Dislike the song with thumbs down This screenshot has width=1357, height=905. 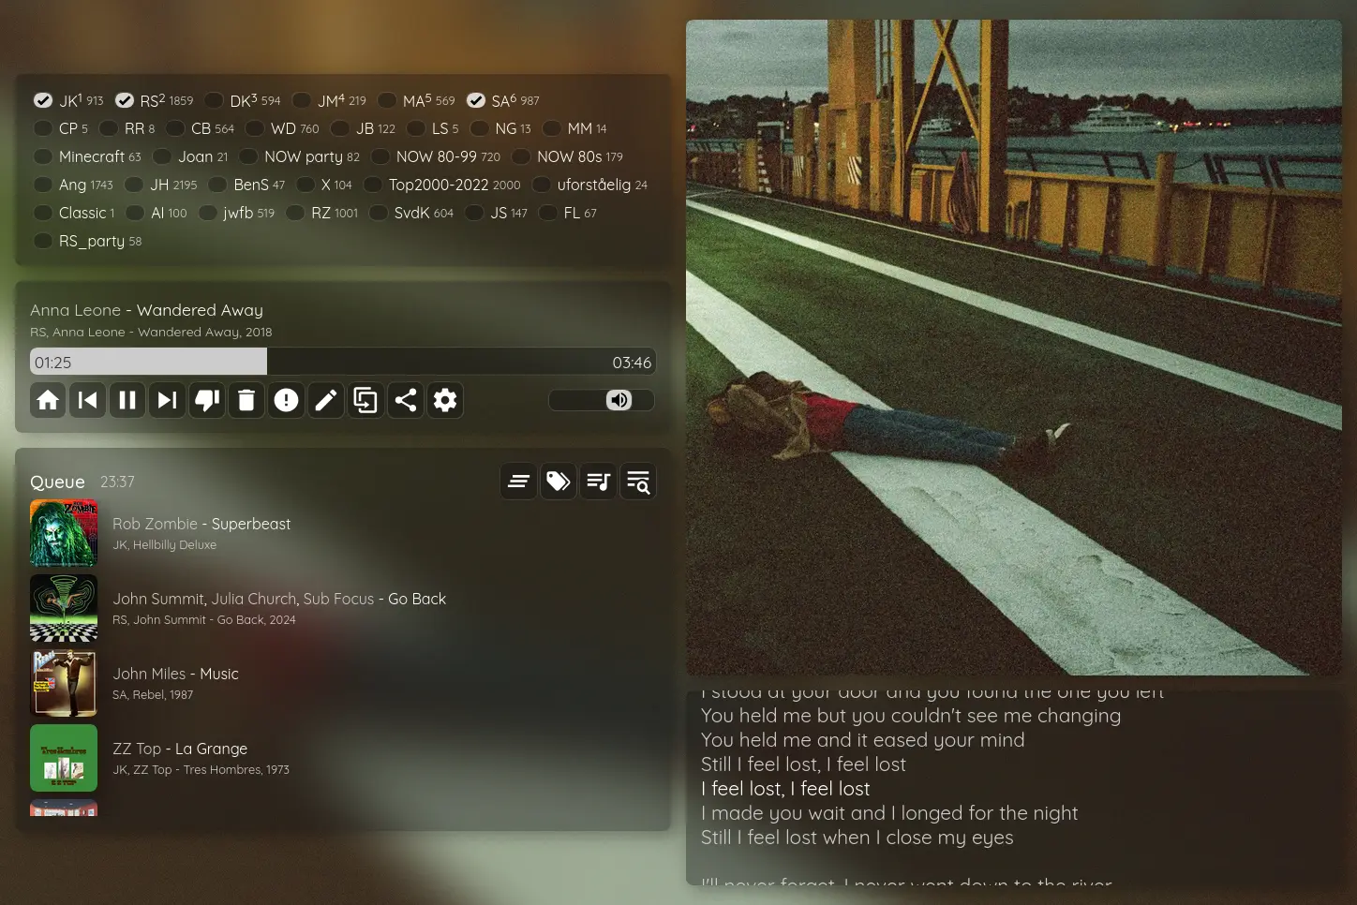[207, 401]
